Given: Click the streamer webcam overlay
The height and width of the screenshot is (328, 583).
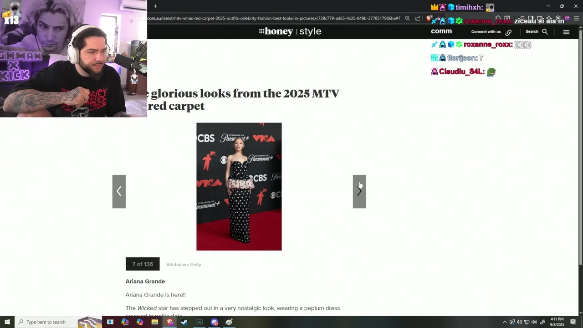Looking at the screenshot, I should 73,59.
